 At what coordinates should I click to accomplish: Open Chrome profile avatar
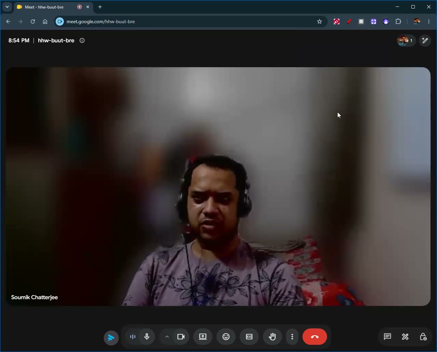pyautogui.click(x=416, y=21)
